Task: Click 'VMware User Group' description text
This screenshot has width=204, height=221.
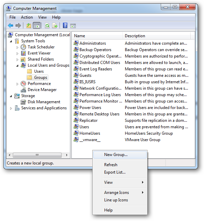Action: tap(142, 140)
